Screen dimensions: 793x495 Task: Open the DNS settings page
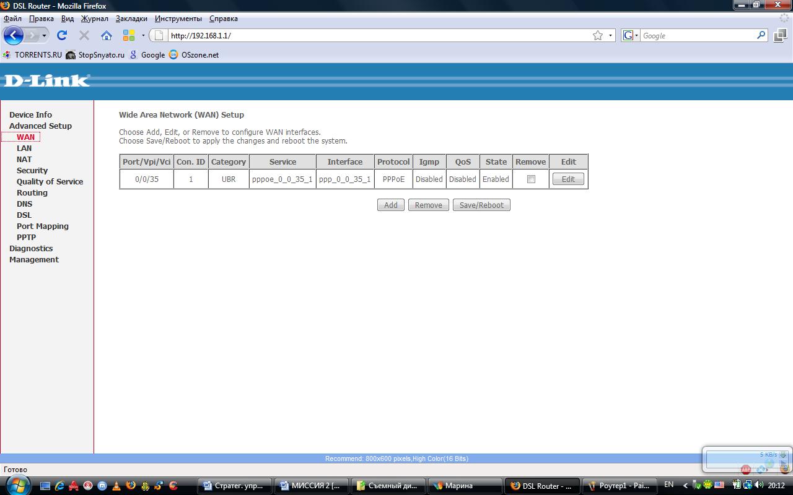pos(24,204)
